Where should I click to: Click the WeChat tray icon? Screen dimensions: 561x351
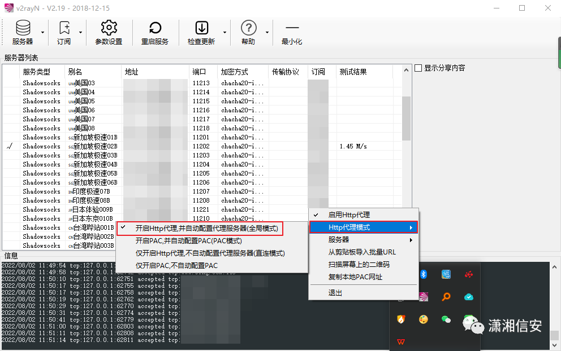click(x=446, y=319)
